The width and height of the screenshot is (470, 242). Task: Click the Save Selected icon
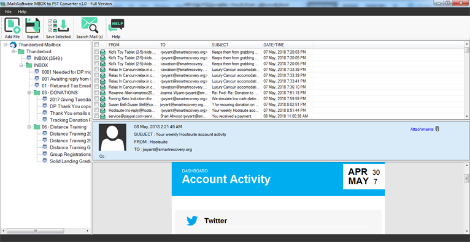[58, 26]
